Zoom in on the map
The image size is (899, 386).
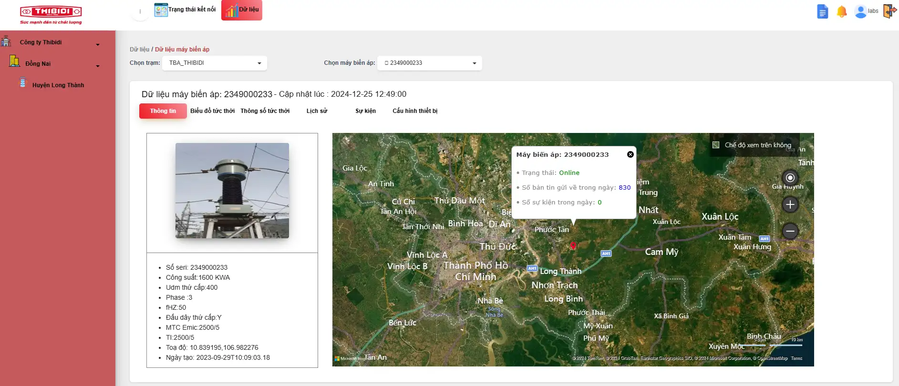pos(790,204)
